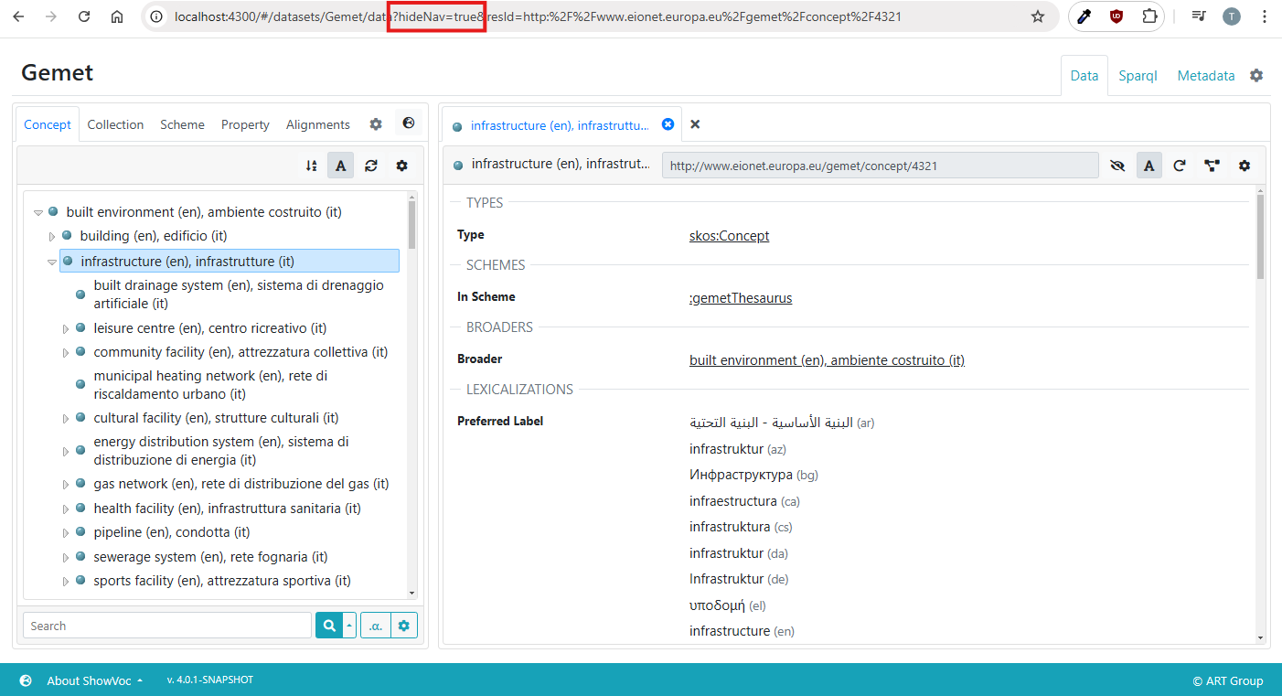Refresh the concept tree
Screen dimensions: 1282x696
(x=370, y=166)
